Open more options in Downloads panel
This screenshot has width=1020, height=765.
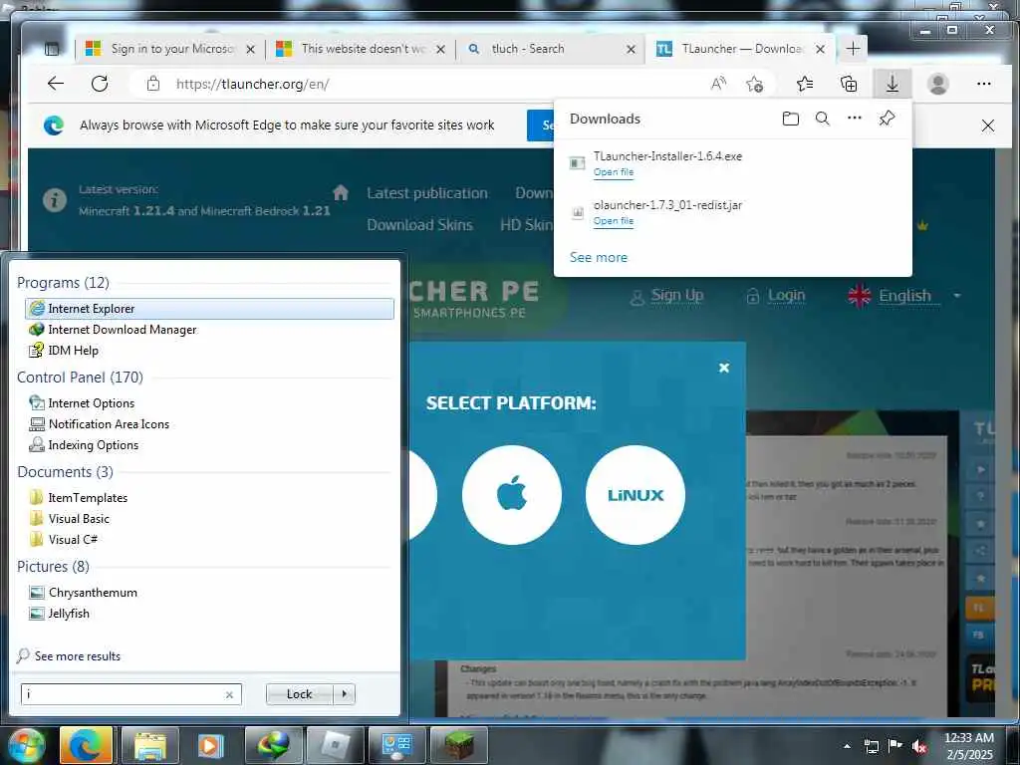coord(854,118)
